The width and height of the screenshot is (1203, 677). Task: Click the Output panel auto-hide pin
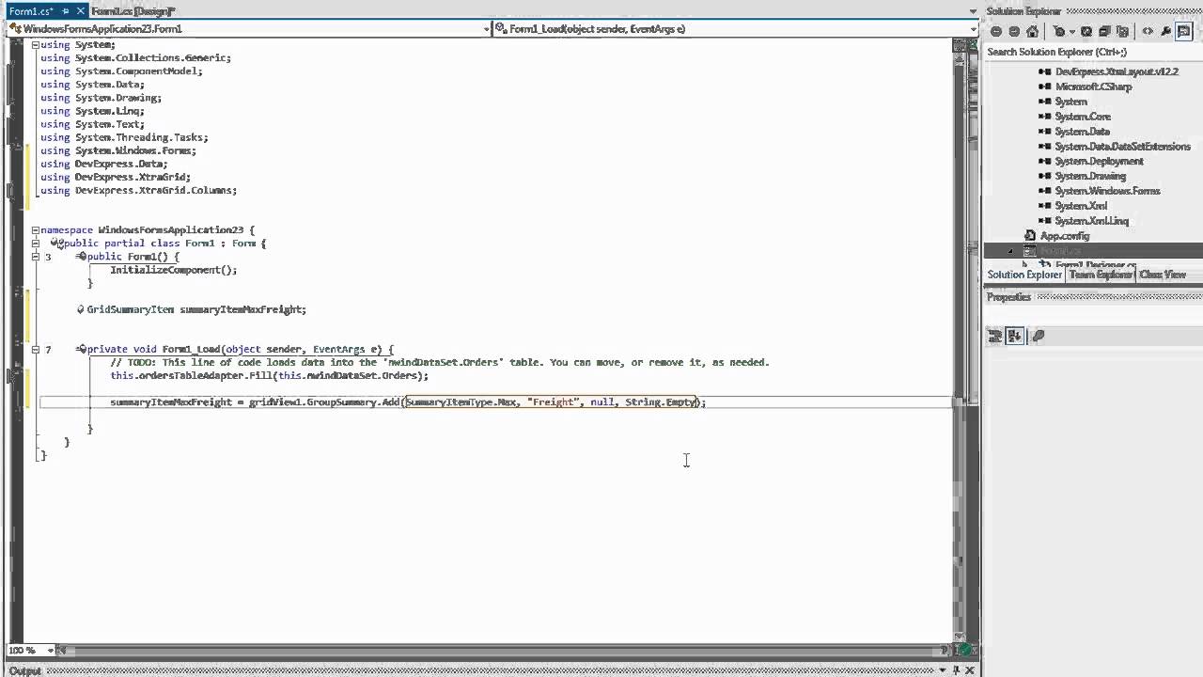pyautogui.click(x=956, y=670)
